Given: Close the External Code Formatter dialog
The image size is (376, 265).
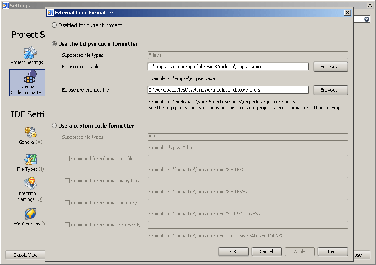Looking at the screenshot, I should [x=347, y=13].
